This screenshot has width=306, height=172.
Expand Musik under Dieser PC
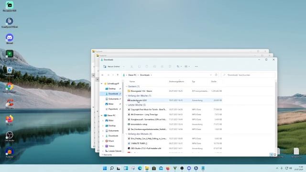pyautogui.click(x=103, y=141)
